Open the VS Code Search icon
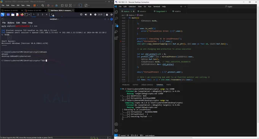This screenshot has height=139, width=259. [x=116, y=18]
